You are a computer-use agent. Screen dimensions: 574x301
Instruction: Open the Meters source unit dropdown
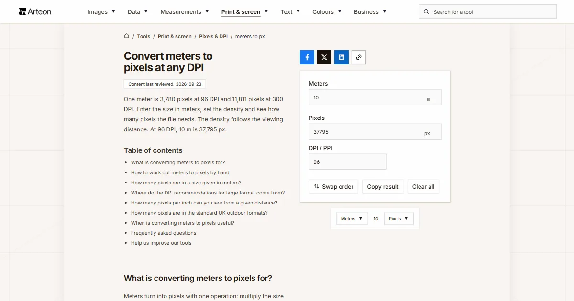point(352,219)
